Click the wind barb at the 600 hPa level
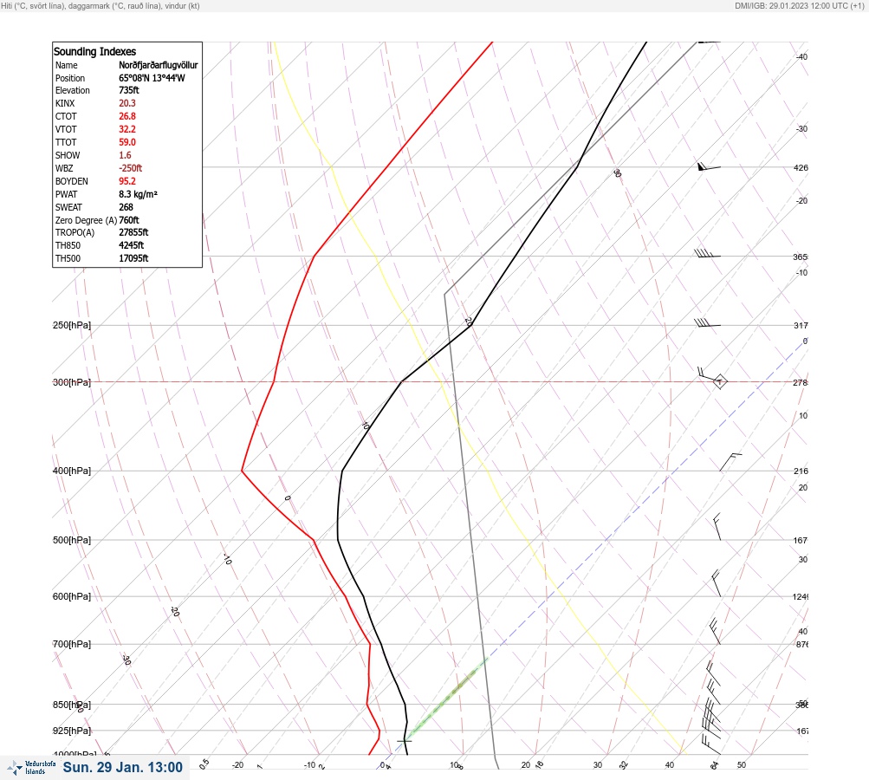Screen dimensions: 869x780 [716, 583]
